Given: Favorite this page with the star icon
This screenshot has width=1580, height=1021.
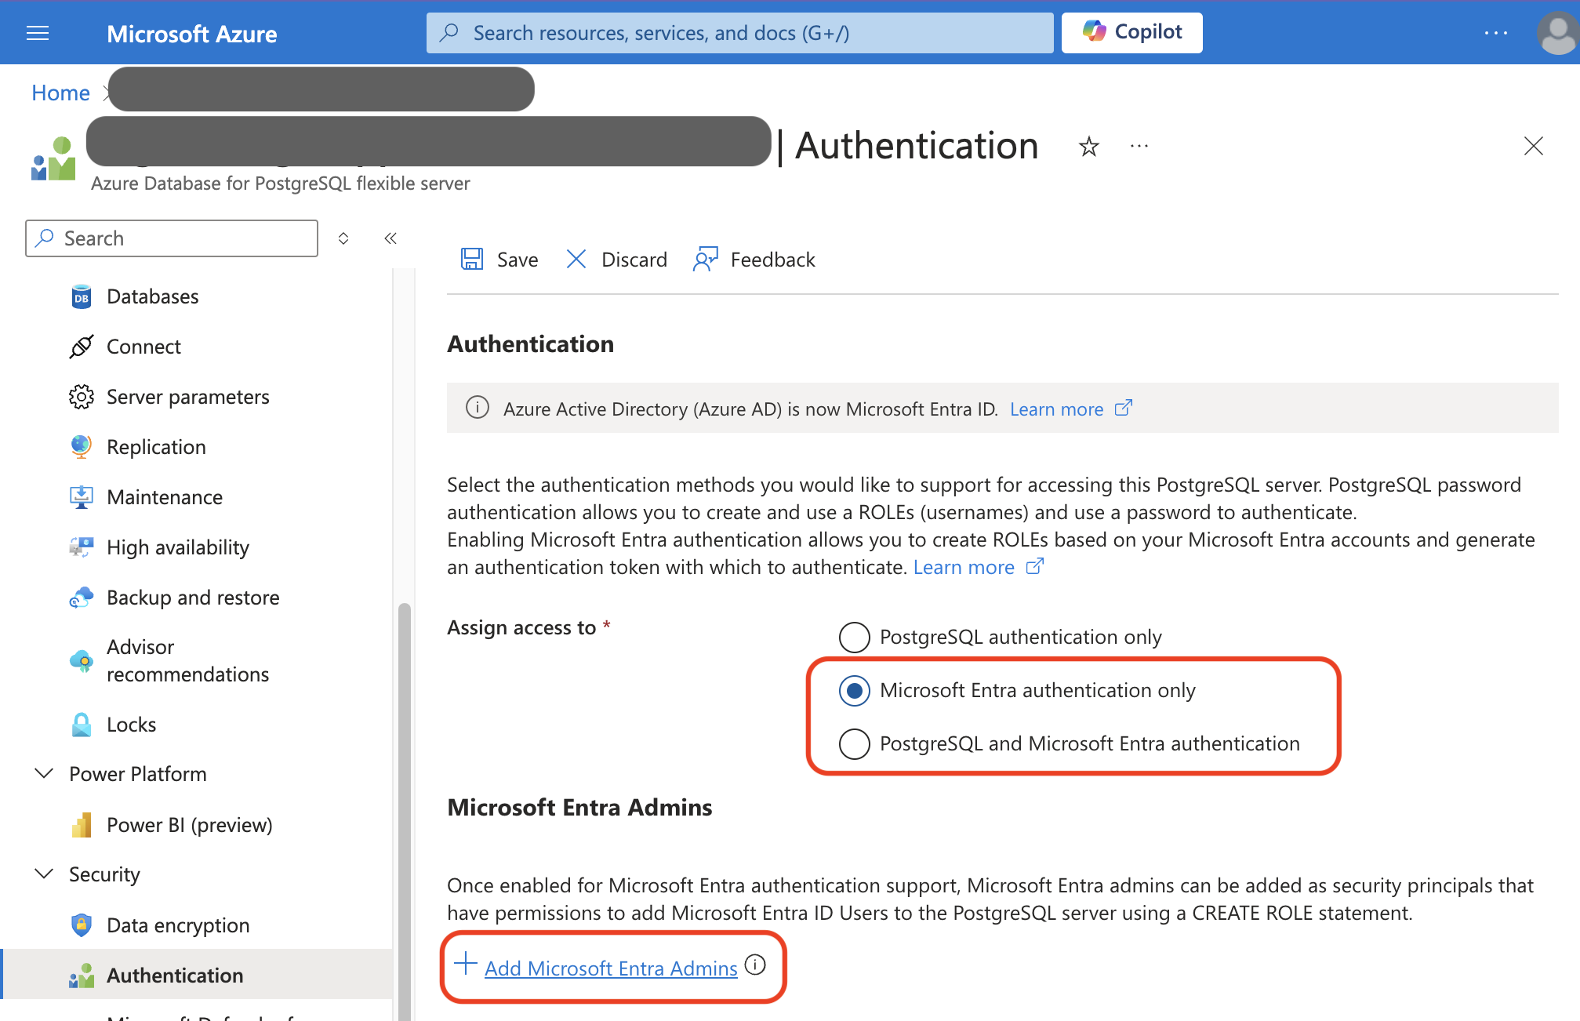Looking at the screenshot, I should [x=1088, y=146].
